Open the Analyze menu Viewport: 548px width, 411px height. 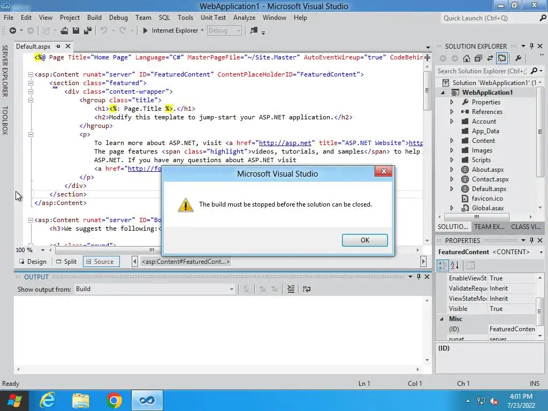[244, 18]
